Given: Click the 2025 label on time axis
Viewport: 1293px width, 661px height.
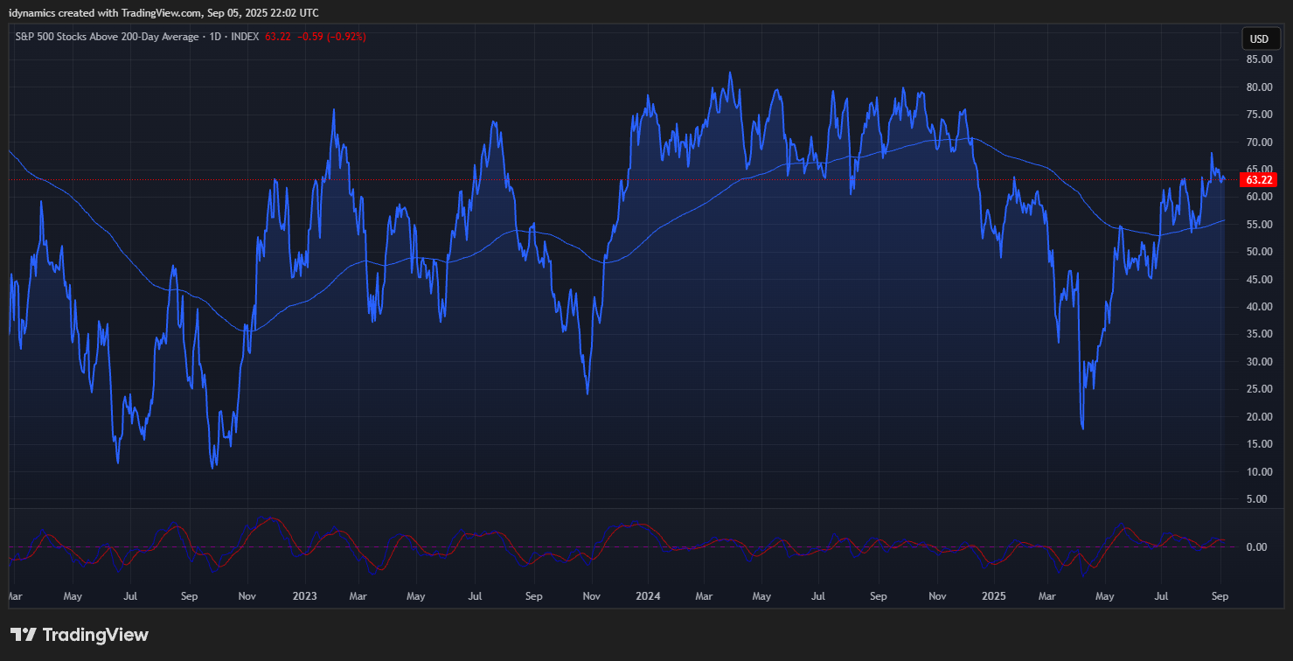Looking at the screenshot, I should (x=993, y=596).
